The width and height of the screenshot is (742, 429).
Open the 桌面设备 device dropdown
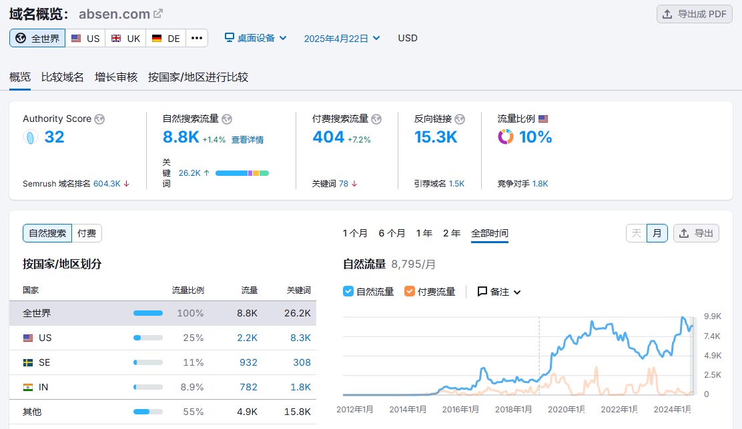pyautogui.click(x=256, y=38)
